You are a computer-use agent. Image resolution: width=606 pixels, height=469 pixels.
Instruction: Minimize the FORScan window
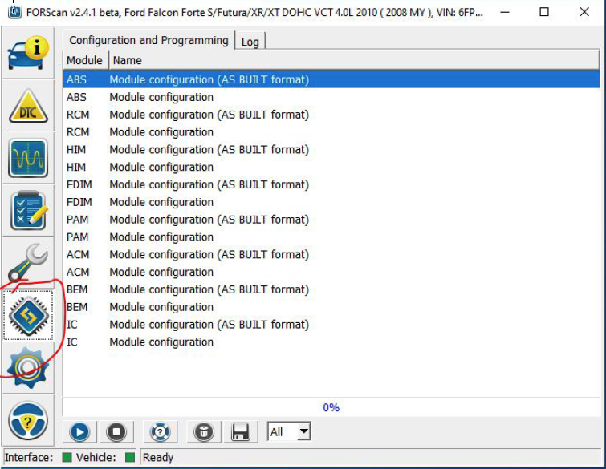(x=504, y=12)
